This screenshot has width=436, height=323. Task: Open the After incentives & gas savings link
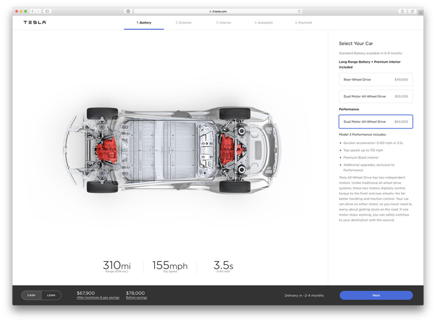click(x=98, y=297)
